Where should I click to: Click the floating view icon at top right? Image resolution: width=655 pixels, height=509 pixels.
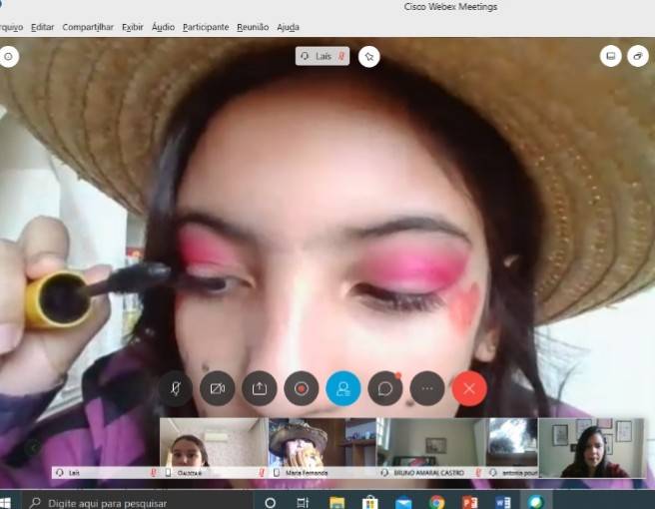[637, 57]
